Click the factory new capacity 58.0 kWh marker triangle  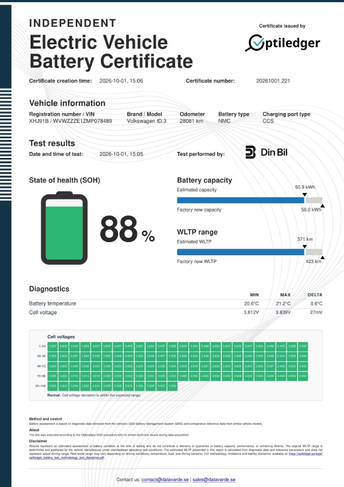coord(322,206)
